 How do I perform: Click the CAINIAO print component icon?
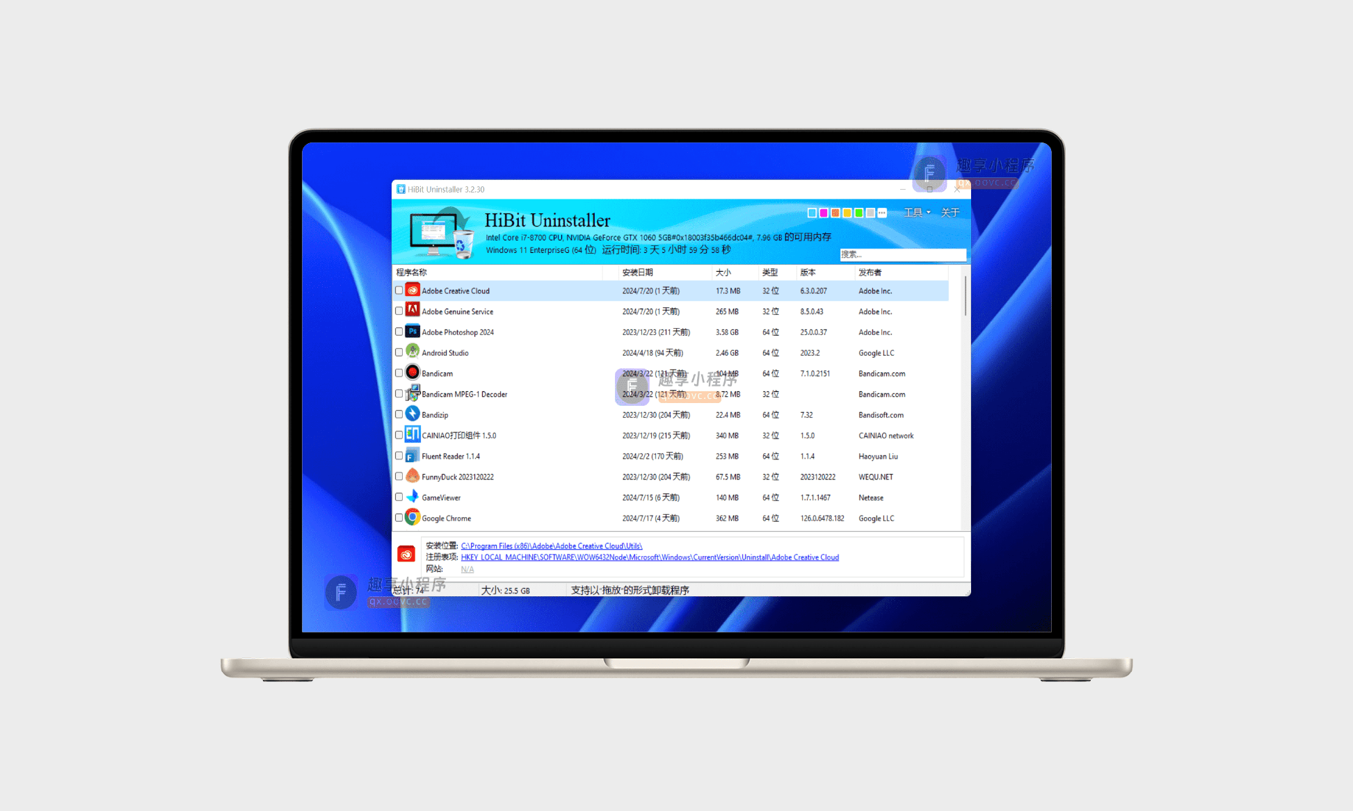413,435
